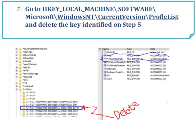Click the Print key folder icon

pyautogui.click(x=20, y=83)
